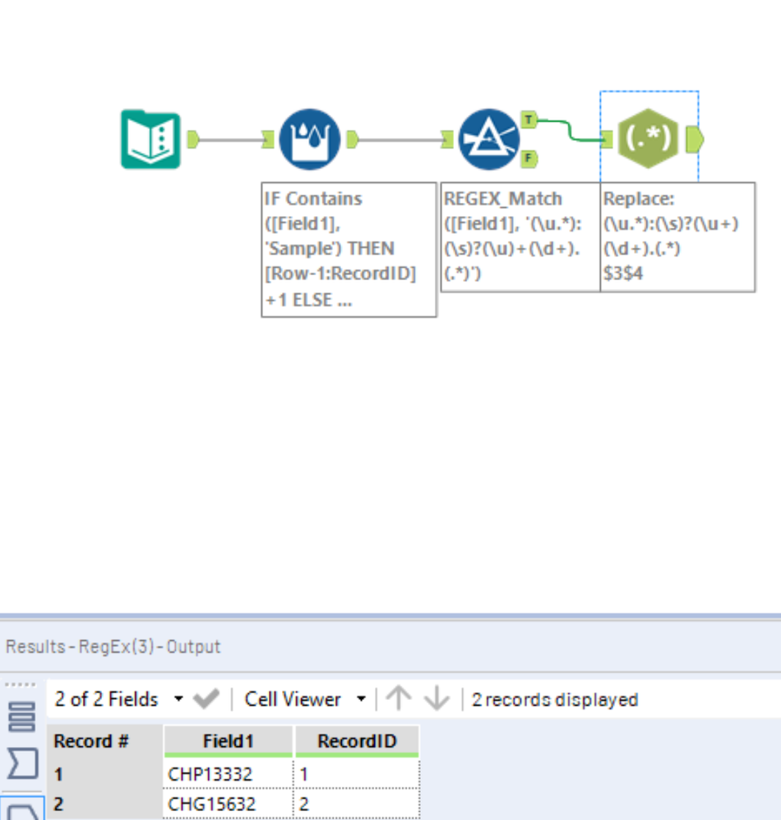The width and height of the screenshot is (781, 820).
Task: Click the RegEx tool's output anchor
Action: click(x=695, y=139)
